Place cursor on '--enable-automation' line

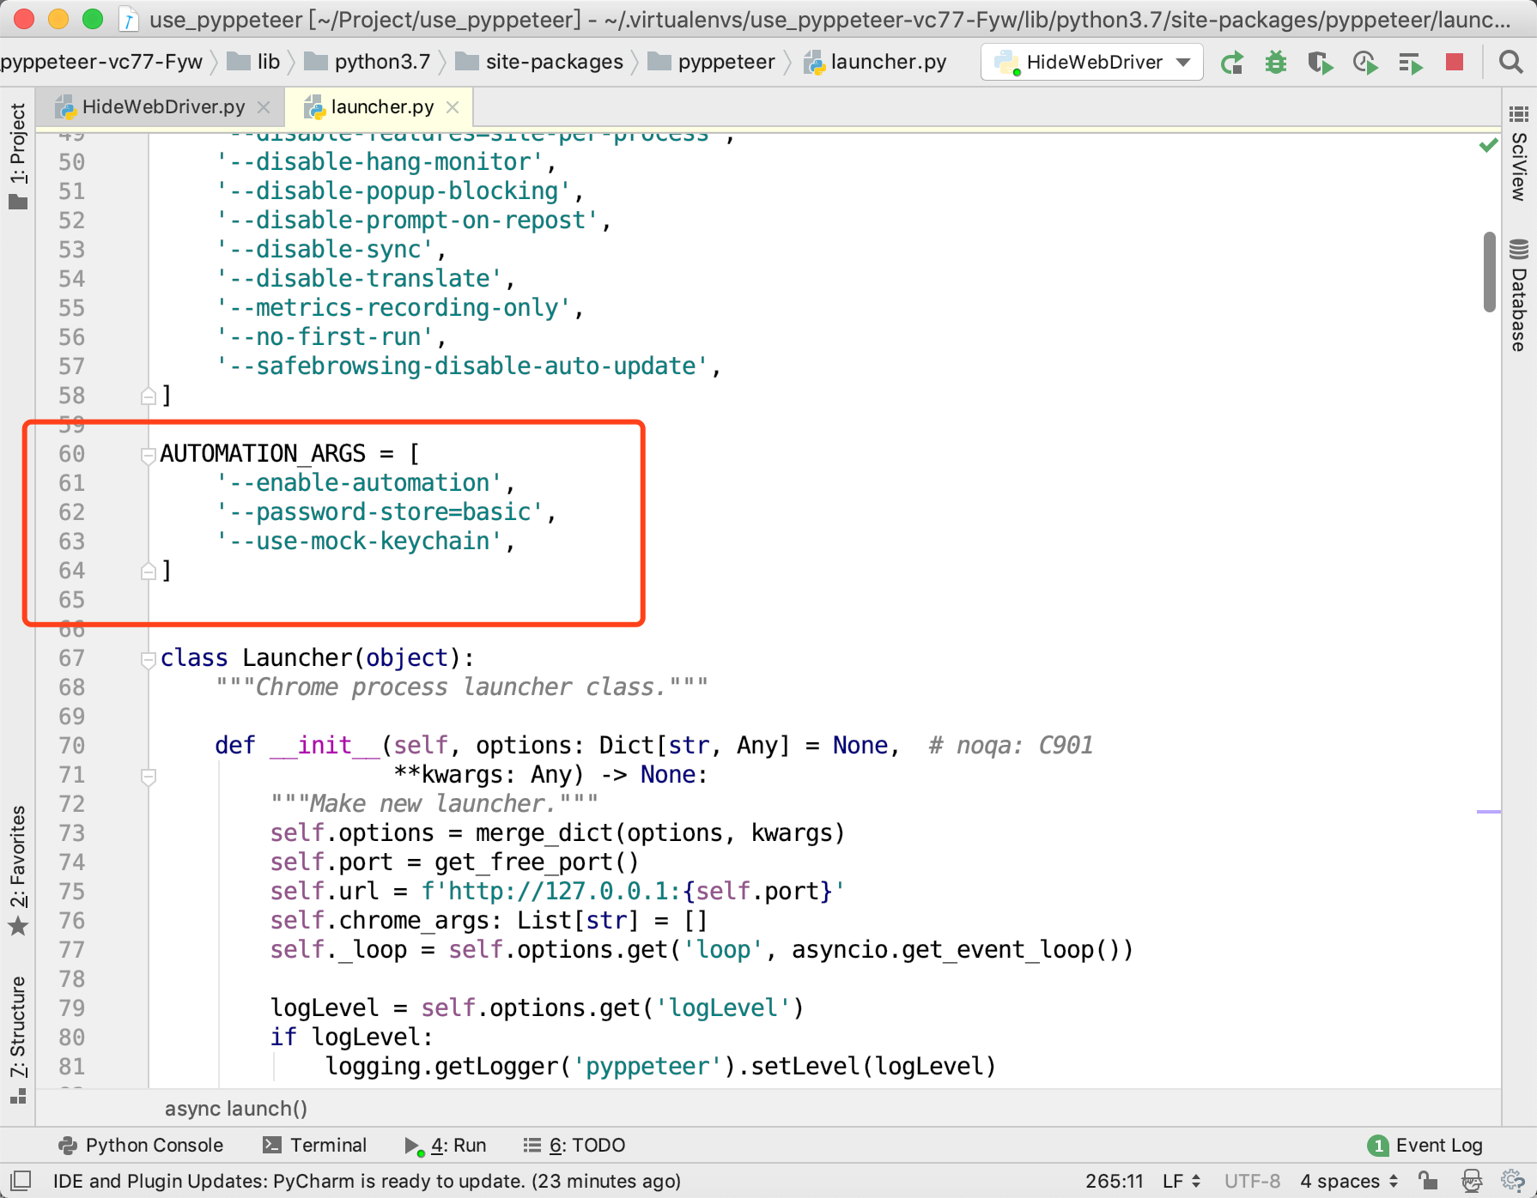point(366,483)
